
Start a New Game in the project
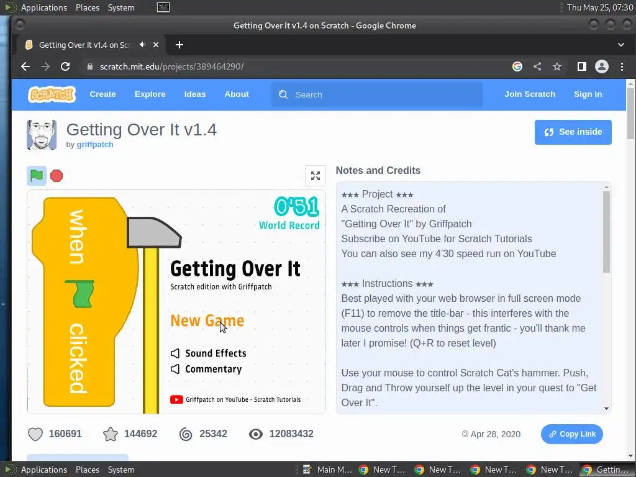207,321
